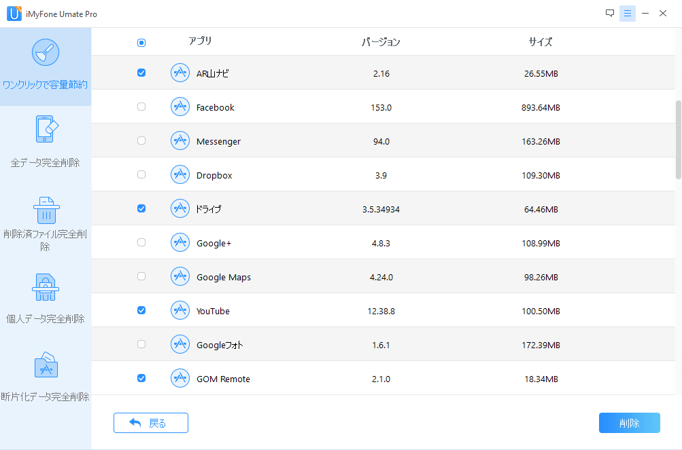The width and height of the screenshot is (682, 450).
Task: Switch to 削除済ファイル完全削除 tab label
Action: pos(46,240)
